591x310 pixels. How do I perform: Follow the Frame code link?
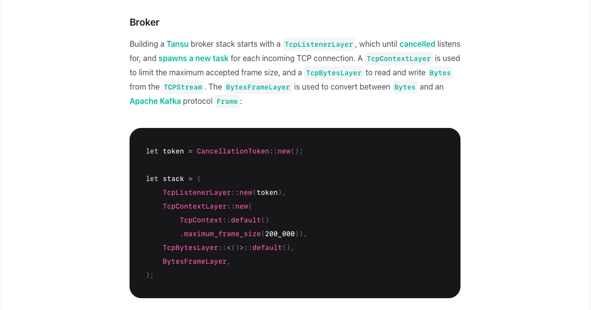pos(227,101)
